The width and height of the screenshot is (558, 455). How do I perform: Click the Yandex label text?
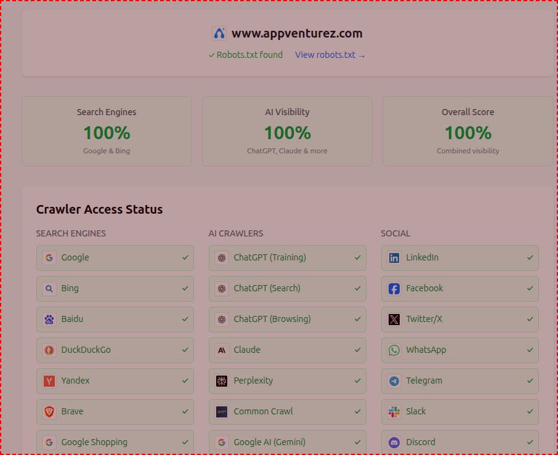[75, 381]
